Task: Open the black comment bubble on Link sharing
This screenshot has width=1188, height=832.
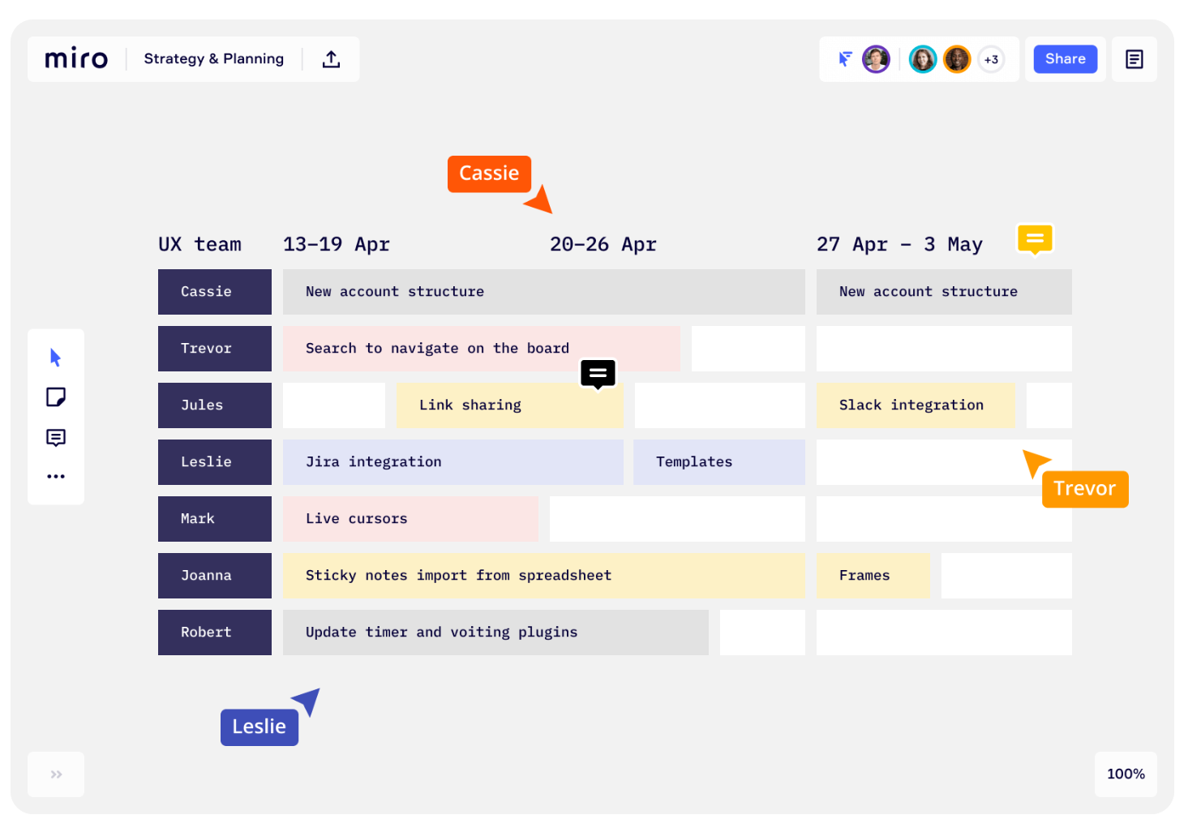Action: point(598,374)
